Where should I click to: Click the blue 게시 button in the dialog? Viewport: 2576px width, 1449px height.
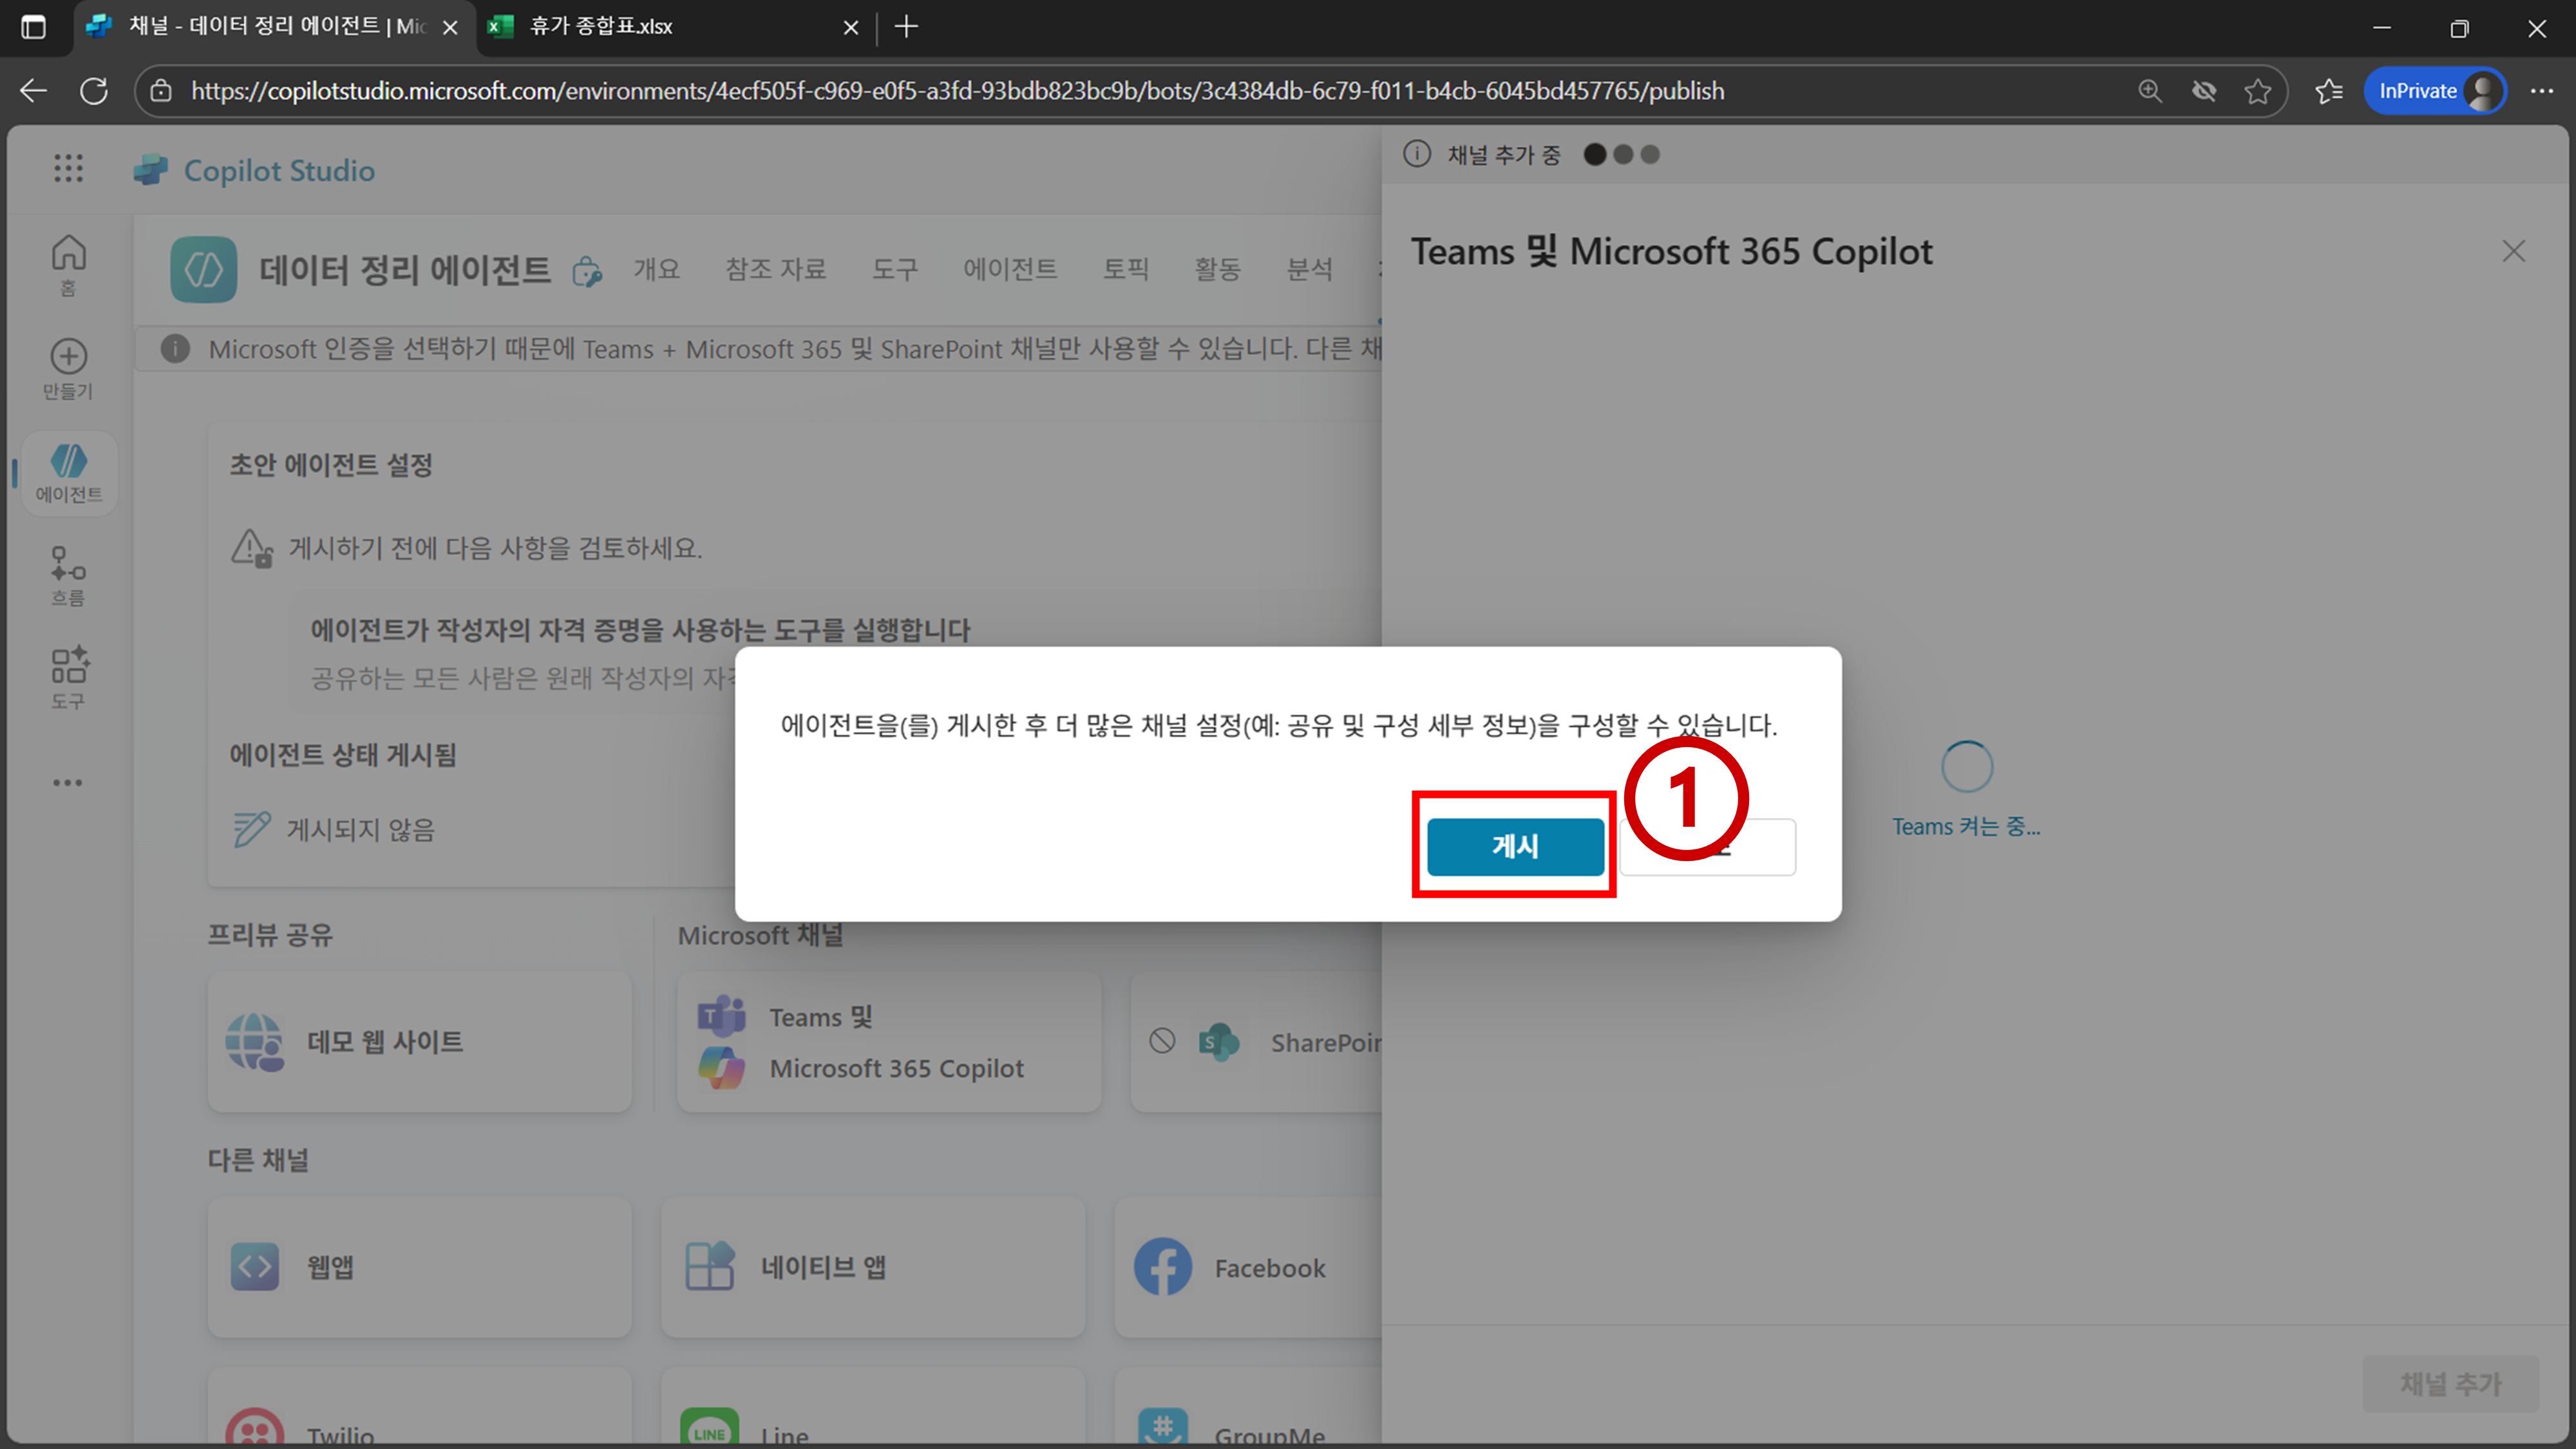(1514, 846)
